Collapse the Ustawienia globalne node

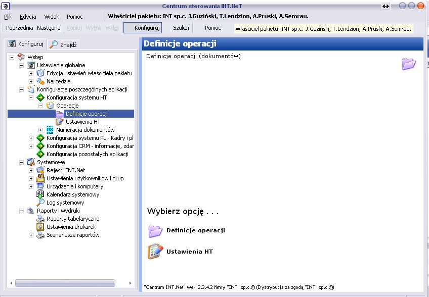click(21, 65)
